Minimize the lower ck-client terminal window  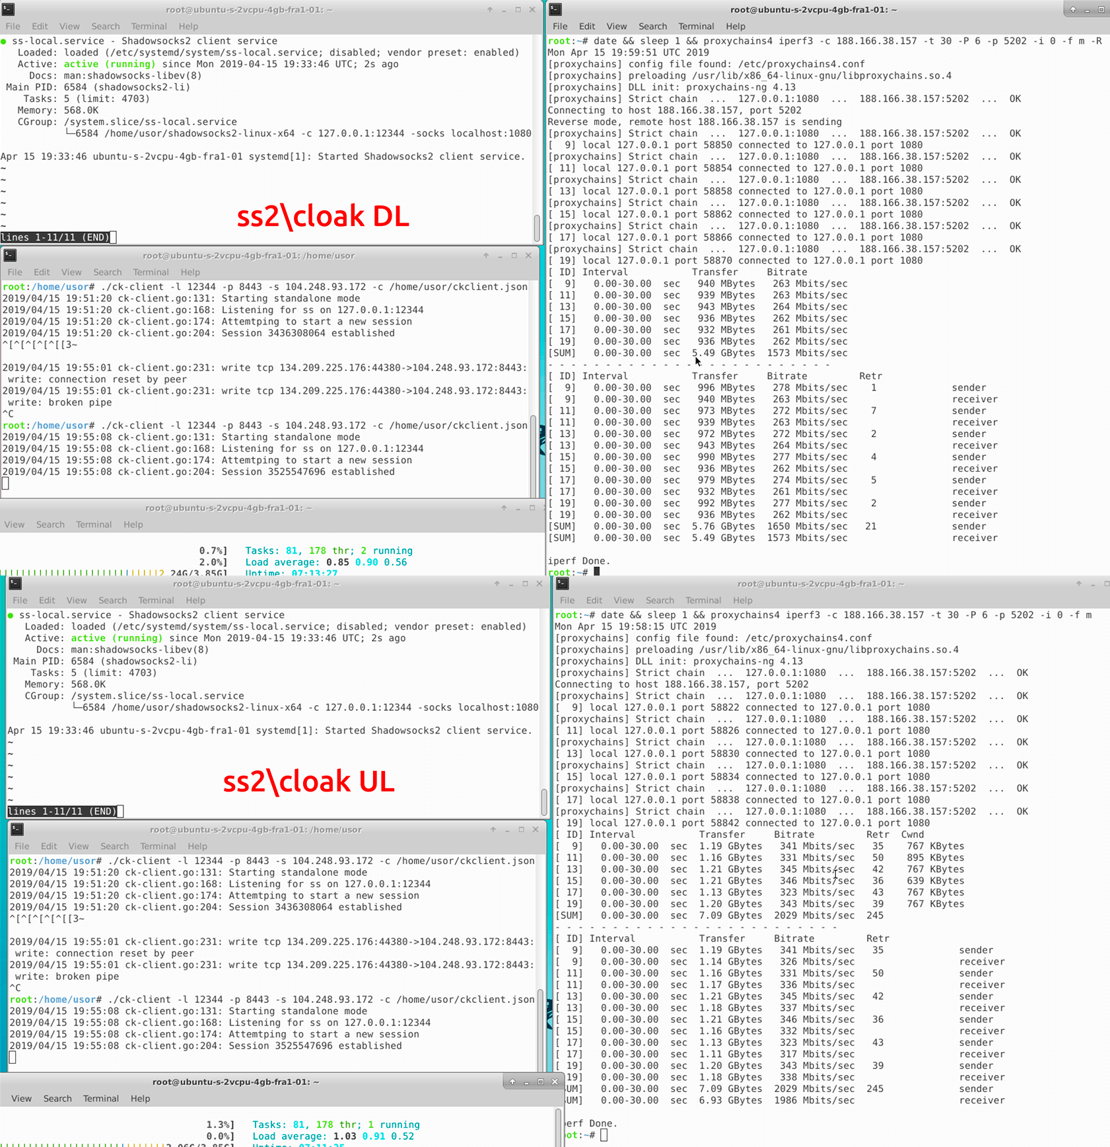[507, 830]
